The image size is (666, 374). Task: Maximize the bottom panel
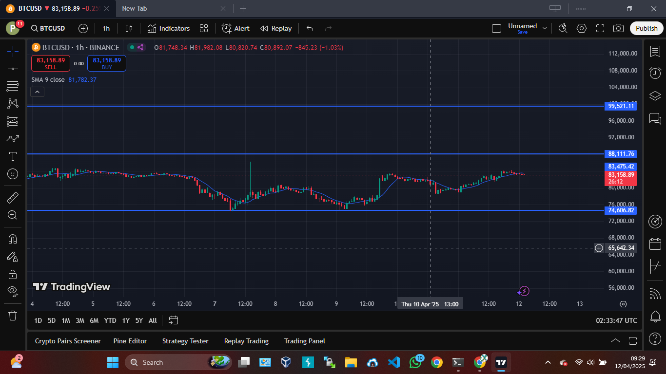click(x=633, y=341)
